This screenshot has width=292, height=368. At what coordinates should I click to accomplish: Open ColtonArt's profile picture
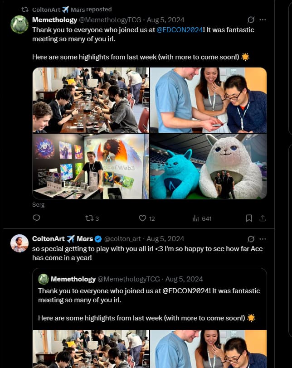[19, 243]
